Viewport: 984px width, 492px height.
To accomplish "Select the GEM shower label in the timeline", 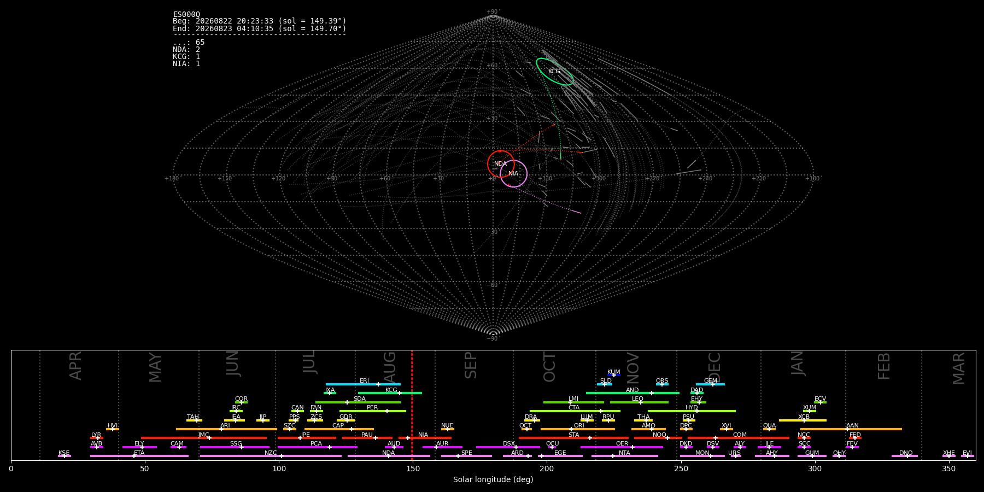I will (x=710, y=381).
